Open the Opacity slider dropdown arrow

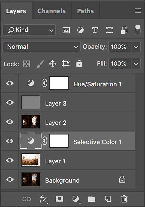click(136, 47)
